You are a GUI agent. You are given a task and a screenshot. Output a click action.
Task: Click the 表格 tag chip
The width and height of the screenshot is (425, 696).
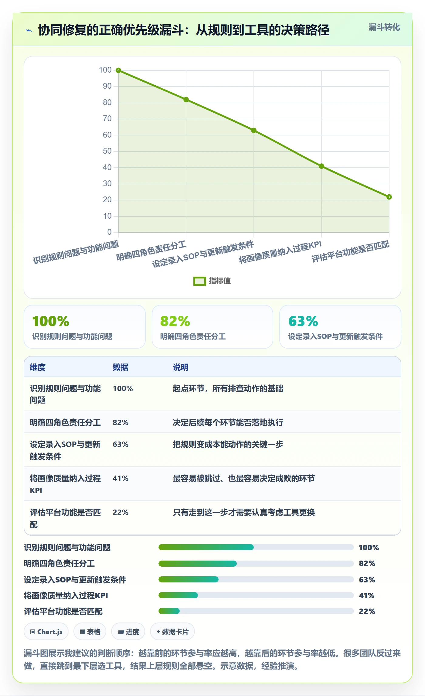[x=90, y=632]
